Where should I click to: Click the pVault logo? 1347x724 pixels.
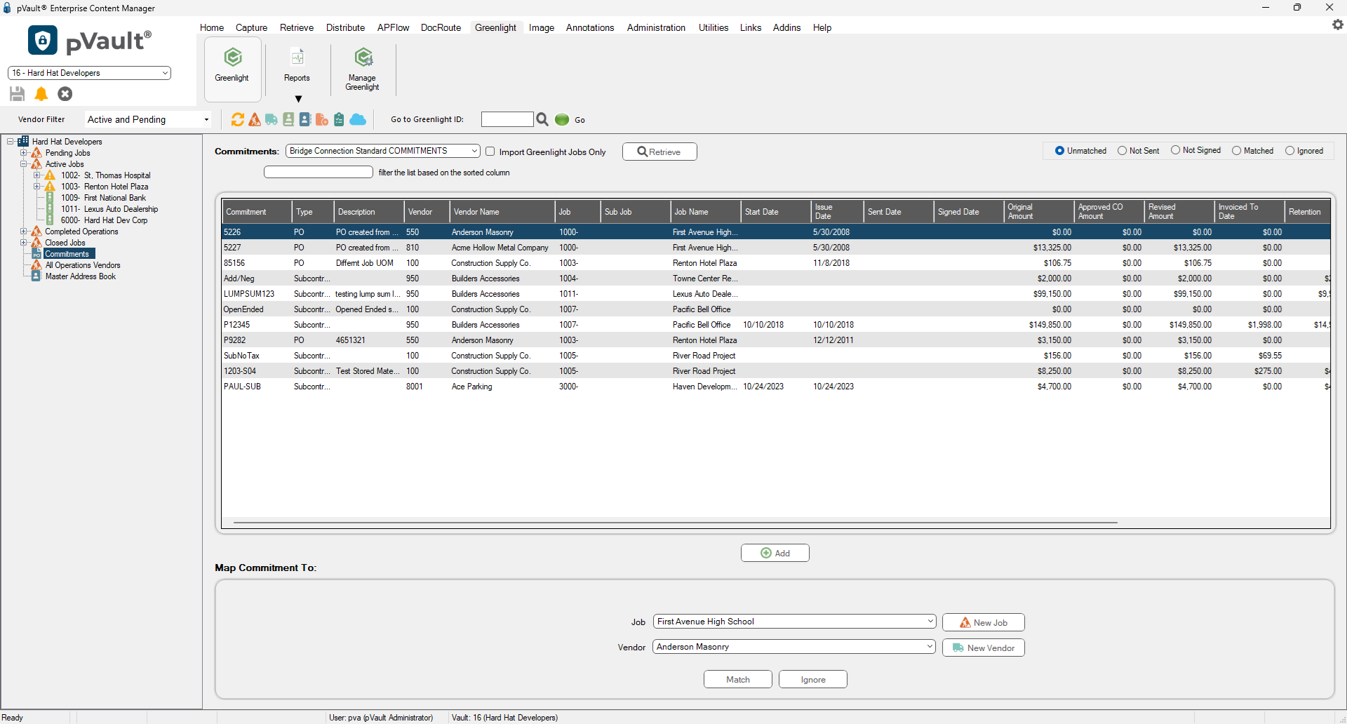click(90, 41)
